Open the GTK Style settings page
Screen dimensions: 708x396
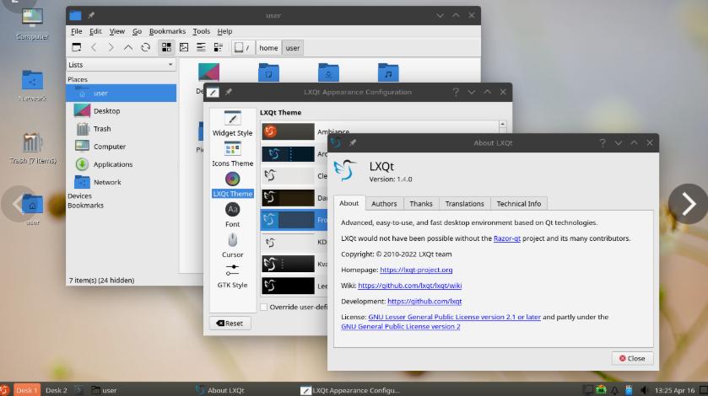point(233,276)
